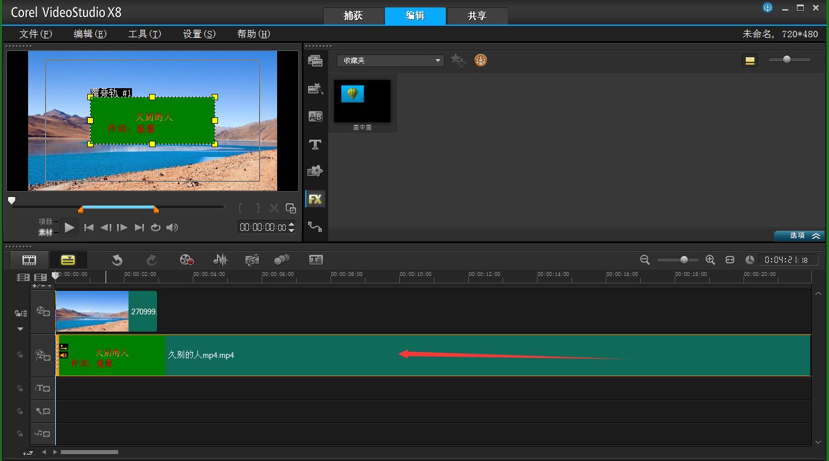This screenshot has height=461, width=829.
Task: Expand ripple editing options triangle
Action: coord(20,329)
